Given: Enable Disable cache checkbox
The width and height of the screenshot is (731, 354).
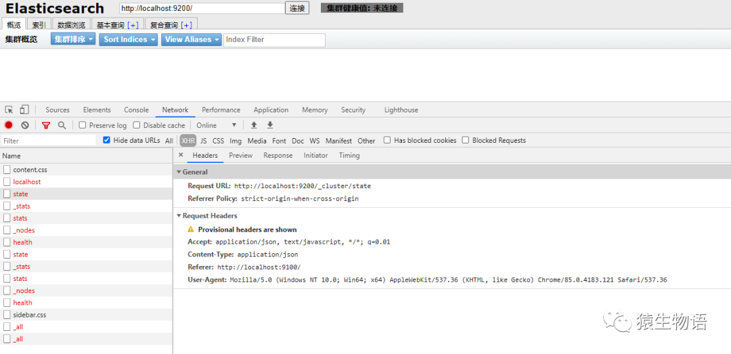Looking at the screenshot, I should [x=137, y=125].
